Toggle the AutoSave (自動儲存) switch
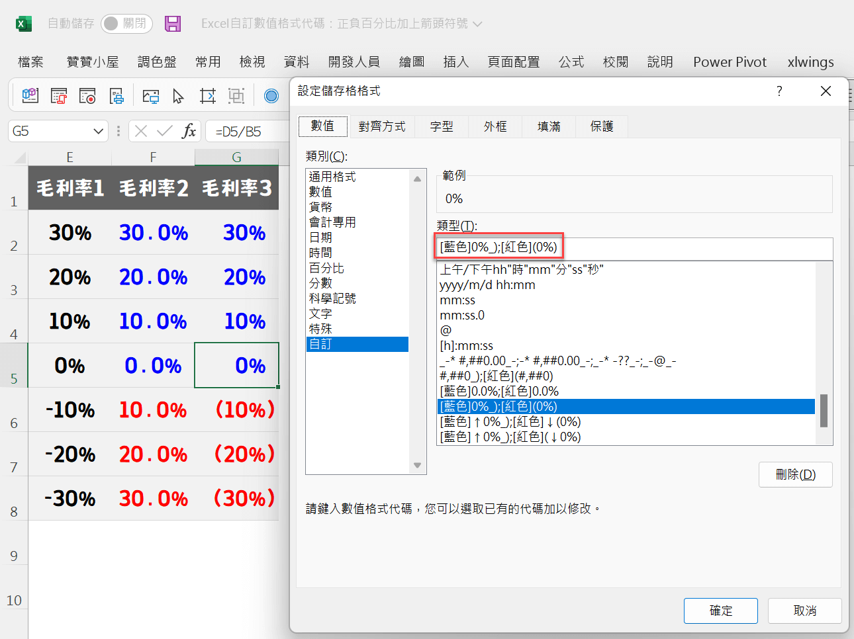The image size is (854, 639). 126,24
